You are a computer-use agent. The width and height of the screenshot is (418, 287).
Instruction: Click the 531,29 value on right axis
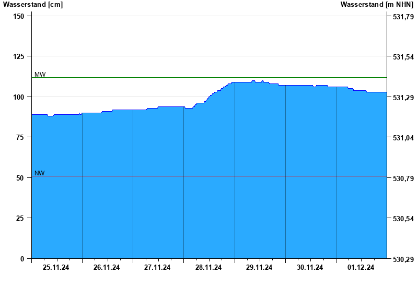tap(403, 98)
